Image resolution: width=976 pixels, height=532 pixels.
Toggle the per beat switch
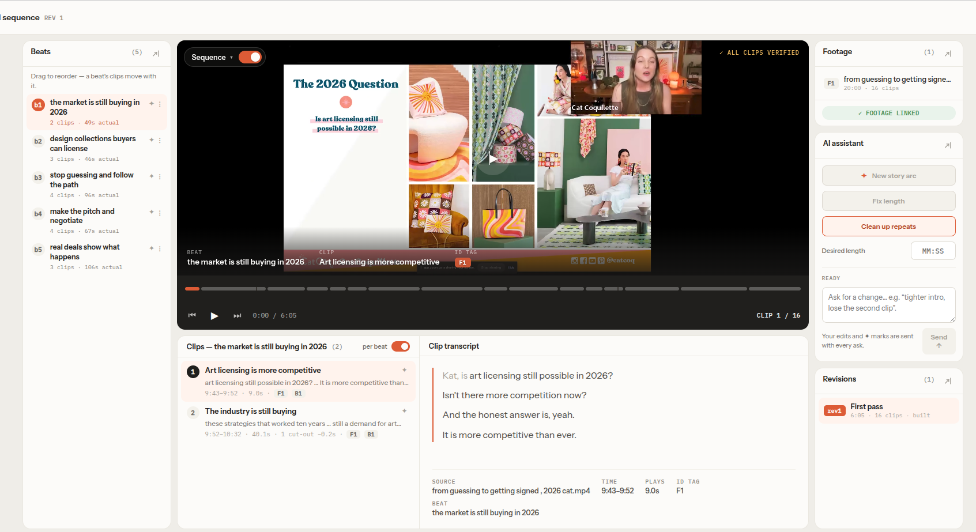pyautogui.click(x=401, y=346)
